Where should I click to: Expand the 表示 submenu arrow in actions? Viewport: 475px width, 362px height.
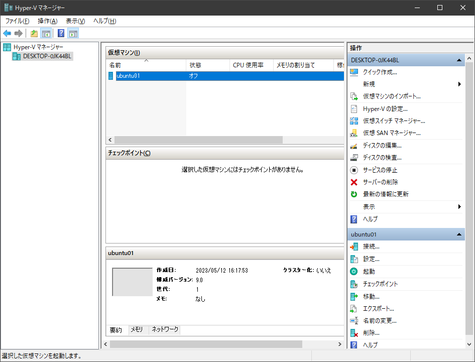pyautogui.click(x=459, y=206)
